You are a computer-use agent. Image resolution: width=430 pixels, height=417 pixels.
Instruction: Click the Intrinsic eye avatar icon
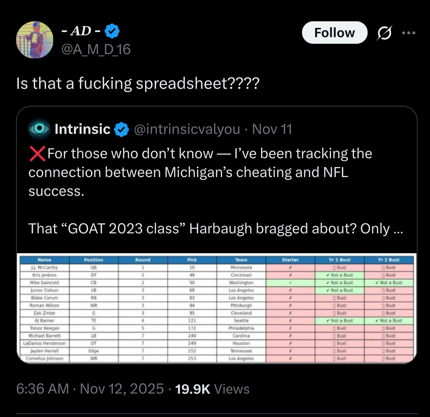pyautogui.click(x=39, y=129)
